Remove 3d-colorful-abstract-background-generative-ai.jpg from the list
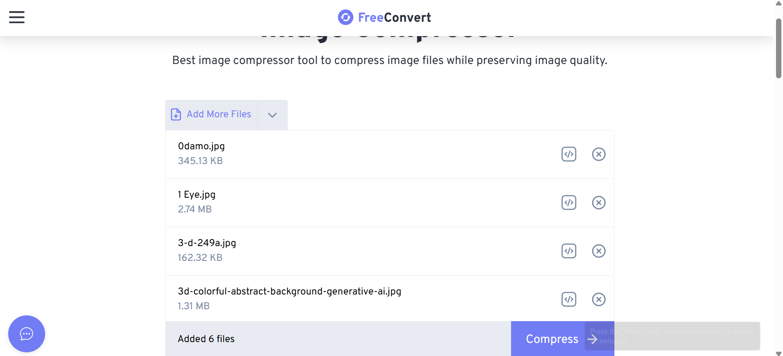Image resolution: width=783 pixels, height=356 pixels. point(599,299)
